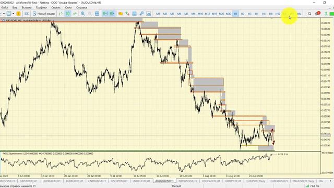
Task: Set the timeframe to M1
Action: (x=158, y=14)
